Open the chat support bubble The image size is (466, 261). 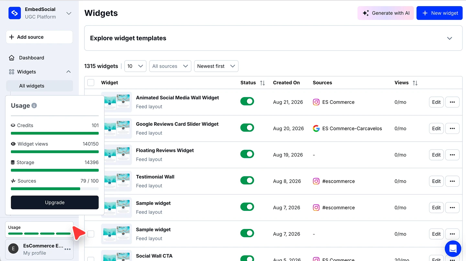point(453,249)
